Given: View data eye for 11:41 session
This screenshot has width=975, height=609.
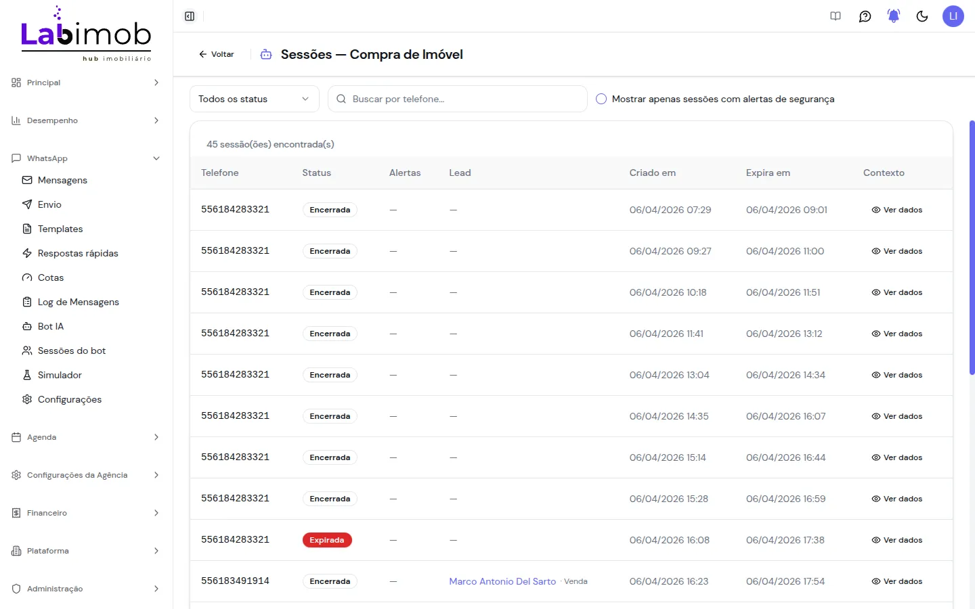Looking at the screenshot, I should coord(876,334).
